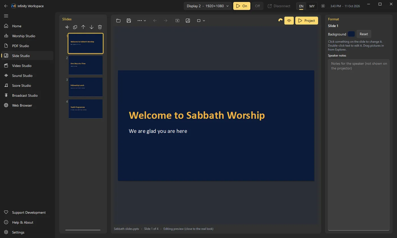This screenshot has height=238, width=397.
Task: Switch the theme with the sun icon
Action: coord(323,6)
